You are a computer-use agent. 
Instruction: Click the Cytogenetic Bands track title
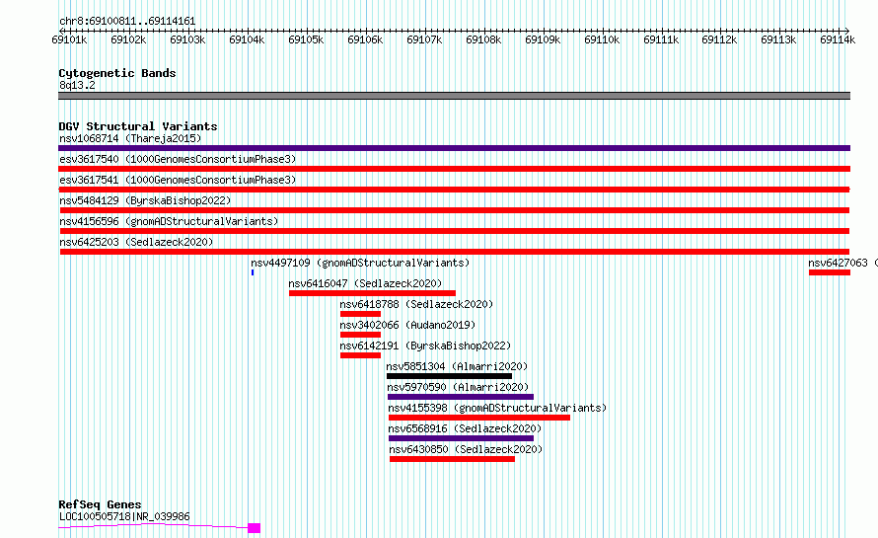117,73
